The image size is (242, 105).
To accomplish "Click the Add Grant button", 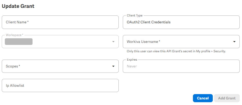I will coord(227,98).
